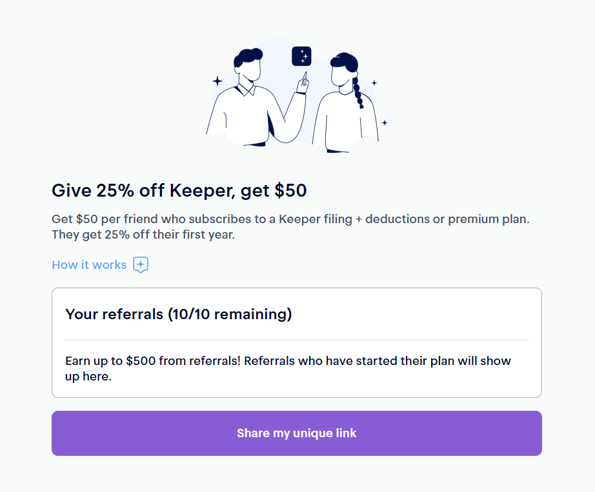Image resolution: width=595 pixels, height=492 pixels.
Task: Click the man's wristwatch in the illustration
Action: [x=300, y=93]
